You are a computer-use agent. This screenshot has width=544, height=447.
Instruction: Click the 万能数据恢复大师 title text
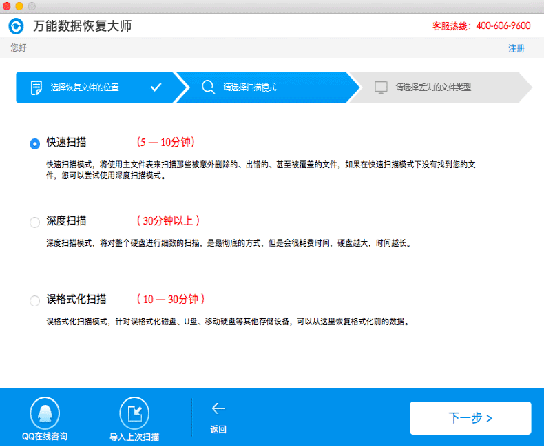pyautogui.click(x=83, y=26)
